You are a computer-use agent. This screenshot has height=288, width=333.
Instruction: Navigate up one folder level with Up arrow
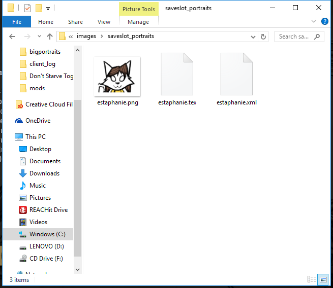[49, 37]
